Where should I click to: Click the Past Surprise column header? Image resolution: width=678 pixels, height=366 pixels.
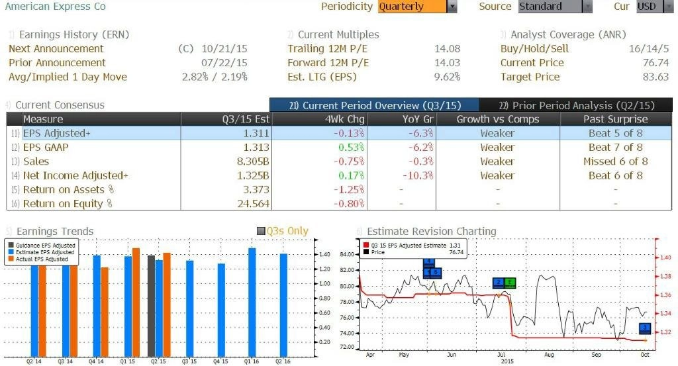point(615,119)
